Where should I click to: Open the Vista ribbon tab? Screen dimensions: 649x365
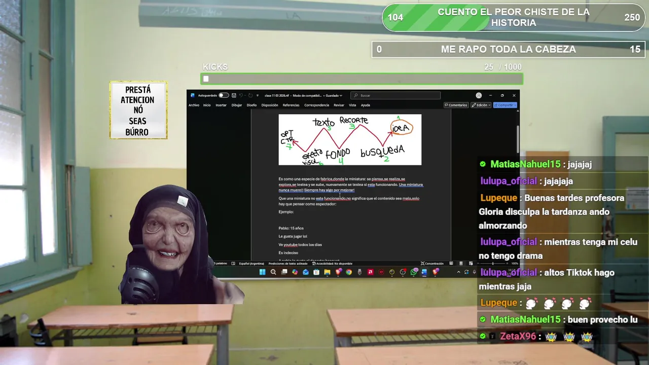tap(352, 105)
